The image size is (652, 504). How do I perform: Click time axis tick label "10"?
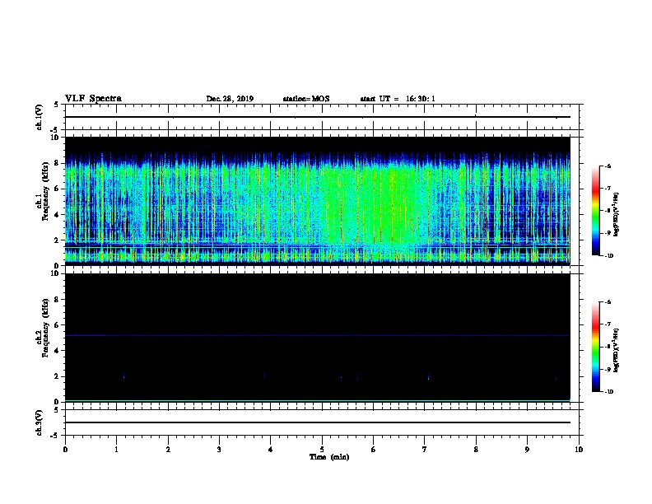[x=579, y=450]
